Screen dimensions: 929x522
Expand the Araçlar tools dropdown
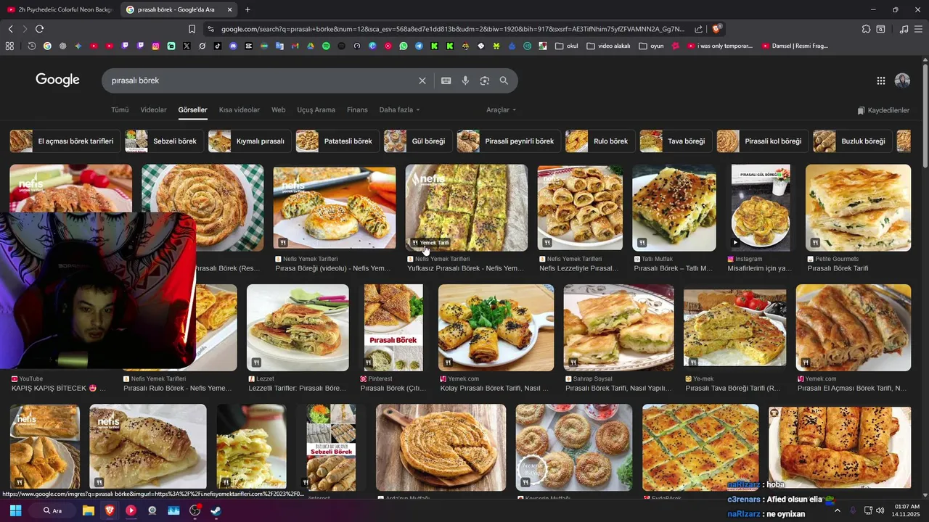click(501, 110)
